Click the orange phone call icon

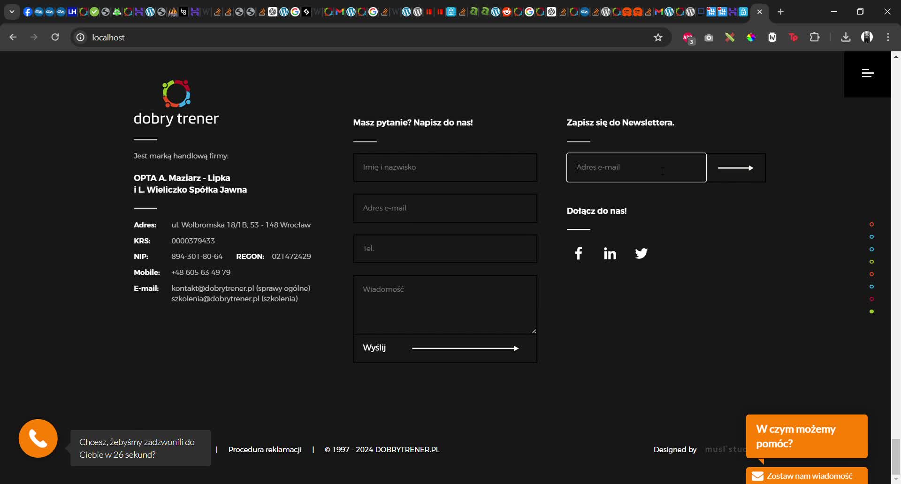click(x=38, y=438)
